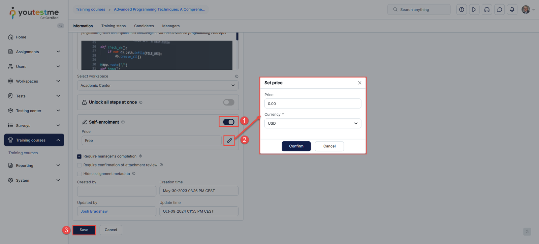This screenshot has width=539, height=244.
Task: Click the Price input field in dialog
Action: (x=312, y=104)
